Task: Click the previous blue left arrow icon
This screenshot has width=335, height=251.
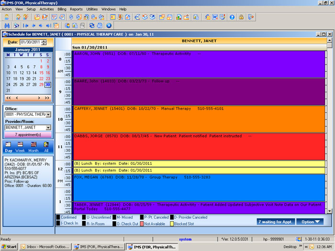Action: point(33,26)
